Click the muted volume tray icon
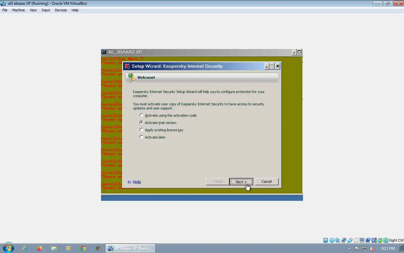The height and width of the screenshot is (253, 404). 372,249
